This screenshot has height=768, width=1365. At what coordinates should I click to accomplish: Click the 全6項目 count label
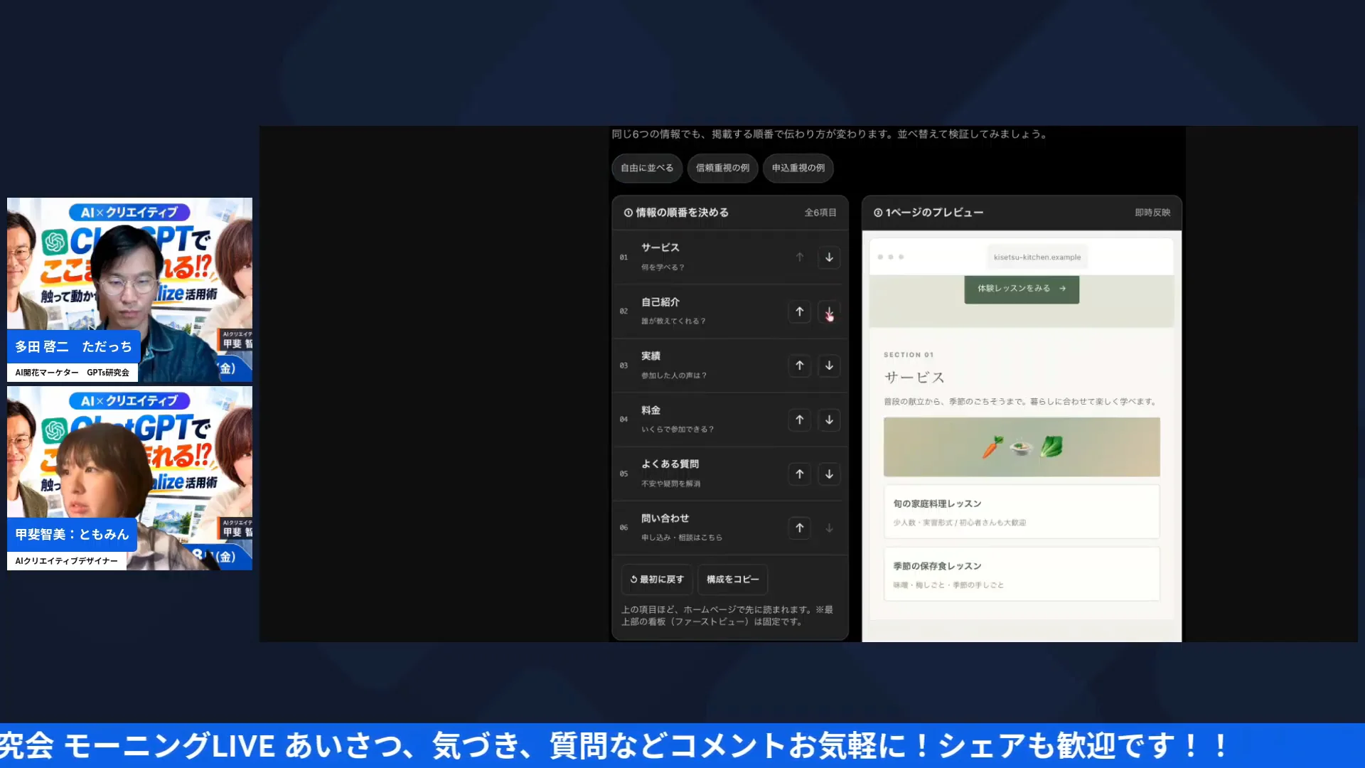820,213
